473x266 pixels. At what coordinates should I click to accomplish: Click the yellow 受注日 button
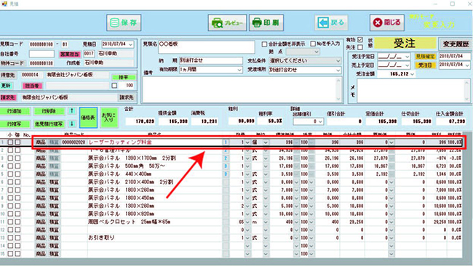pyautogui.click(x=425, y=65)
